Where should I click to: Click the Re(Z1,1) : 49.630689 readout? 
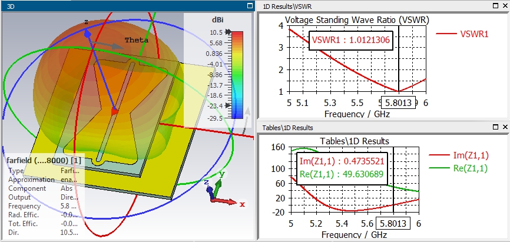tap(342, 174)
